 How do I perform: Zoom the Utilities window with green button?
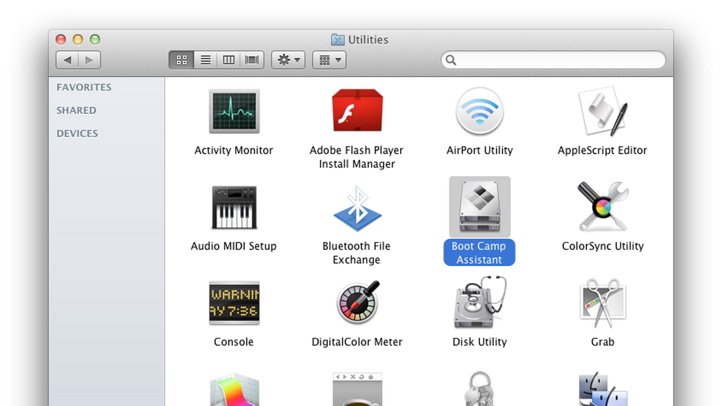click(x=95, y=39)
